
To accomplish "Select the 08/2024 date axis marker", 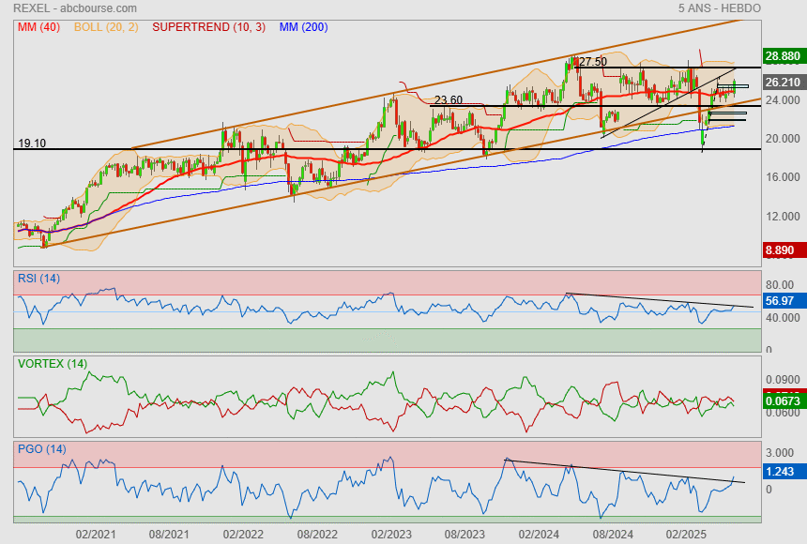I will point(613,534).
